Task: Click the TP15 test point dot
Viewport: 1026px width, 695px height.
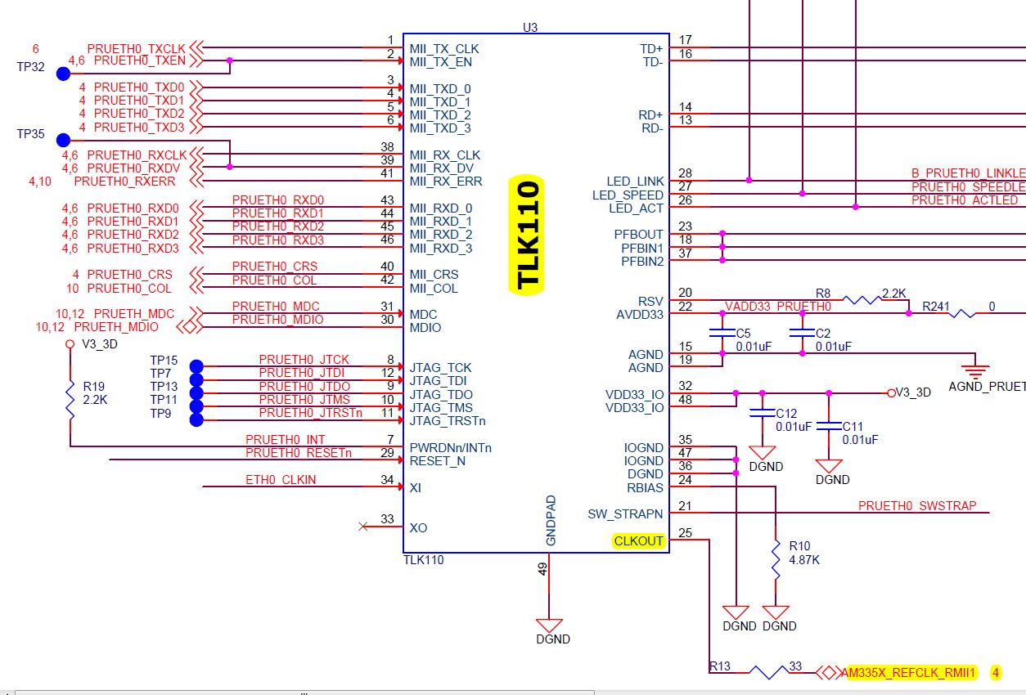Action: click(196, 366)
